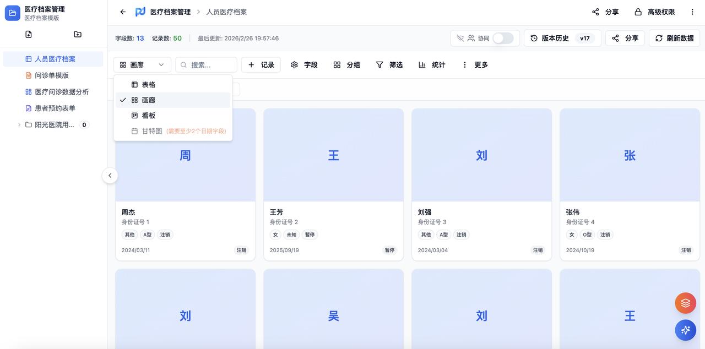
Task: Click the name 张伟
Action: point(573,212)
